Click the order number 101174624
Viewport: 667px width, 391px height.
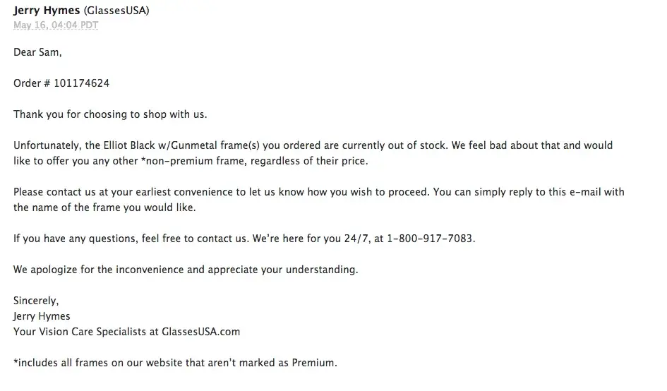(x=81, y=83)
